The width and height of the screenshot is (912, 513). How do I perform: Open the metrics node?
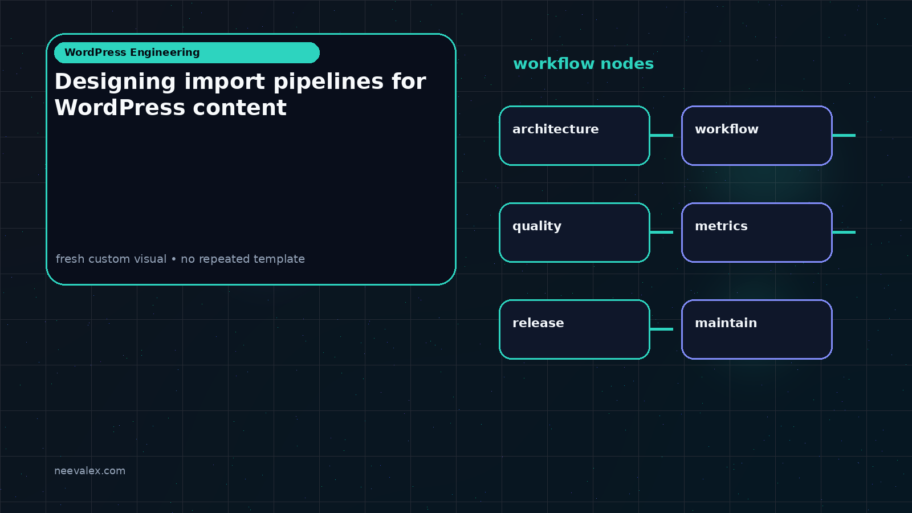point(757,233)
